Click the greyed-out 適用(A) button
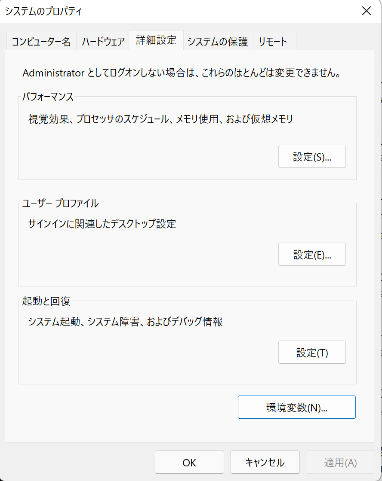Image resolution: width=382 pixels, height=481 pixels. (x=340, y=462)
